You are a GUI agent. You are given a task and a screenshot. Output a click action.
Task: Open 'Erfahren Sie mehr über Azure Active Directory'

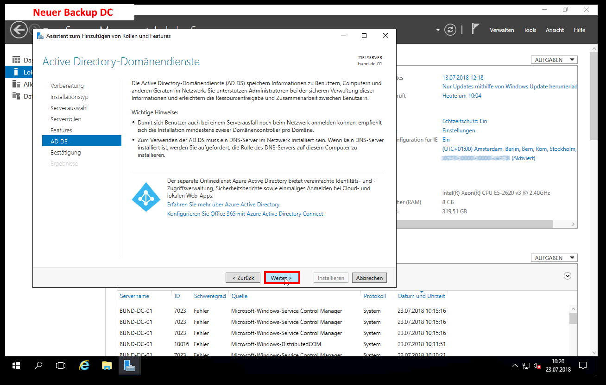click(223, 205)
